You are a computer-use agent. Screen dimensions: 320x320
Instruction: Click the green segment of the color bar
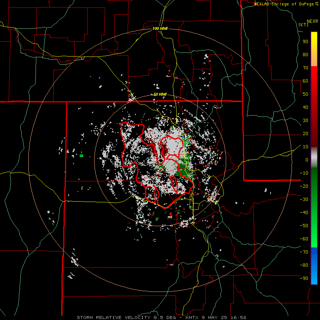(x=314, y=207)
